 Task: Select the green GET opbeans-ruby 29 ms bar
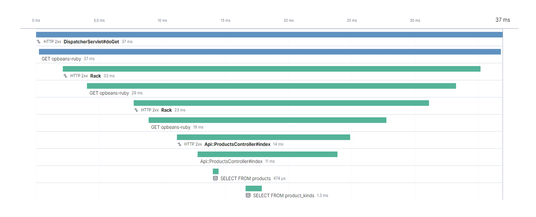pos(271,86)
